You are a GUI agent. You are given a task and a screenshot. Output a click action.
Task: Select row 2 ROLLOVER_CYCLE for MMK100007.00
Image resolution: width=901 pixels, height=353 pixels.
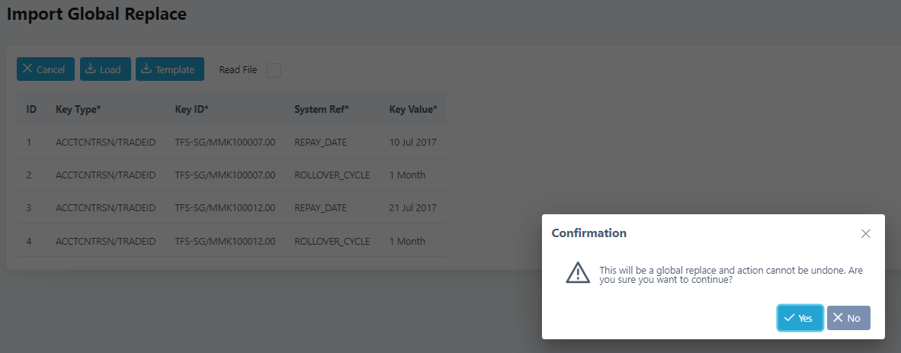click(232, 175)
